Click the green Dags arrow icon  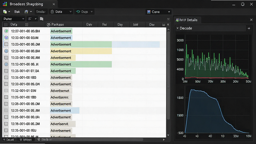(78, 12)
